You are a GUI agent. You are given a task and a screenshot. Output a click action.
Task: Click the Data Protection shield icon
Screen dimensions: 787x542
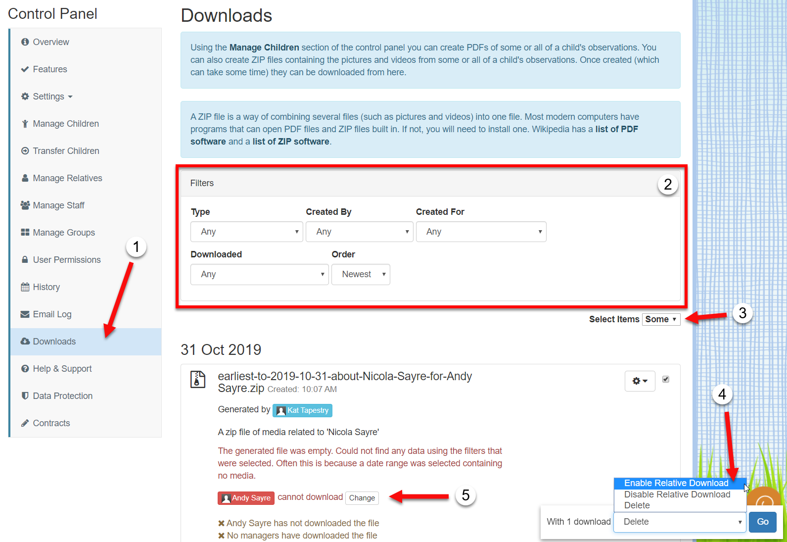click(25, 396)
